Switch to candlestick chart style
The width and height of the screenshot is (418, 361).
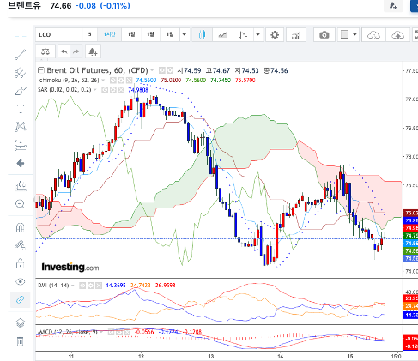[x=202, y=35]
